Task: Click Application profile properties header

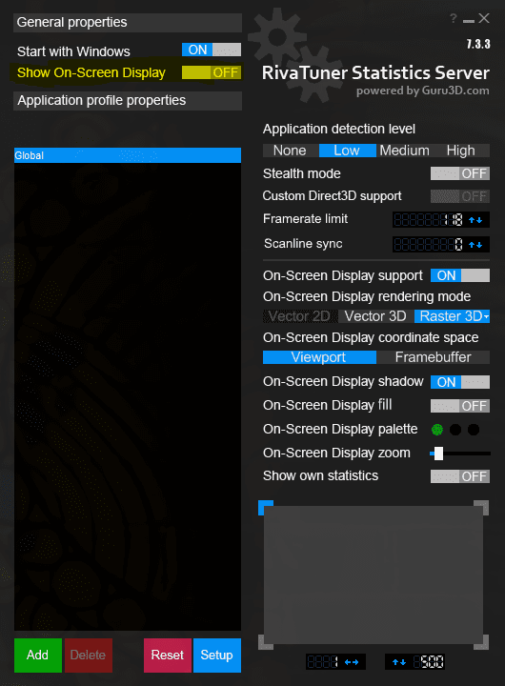Action: (128, 101)
